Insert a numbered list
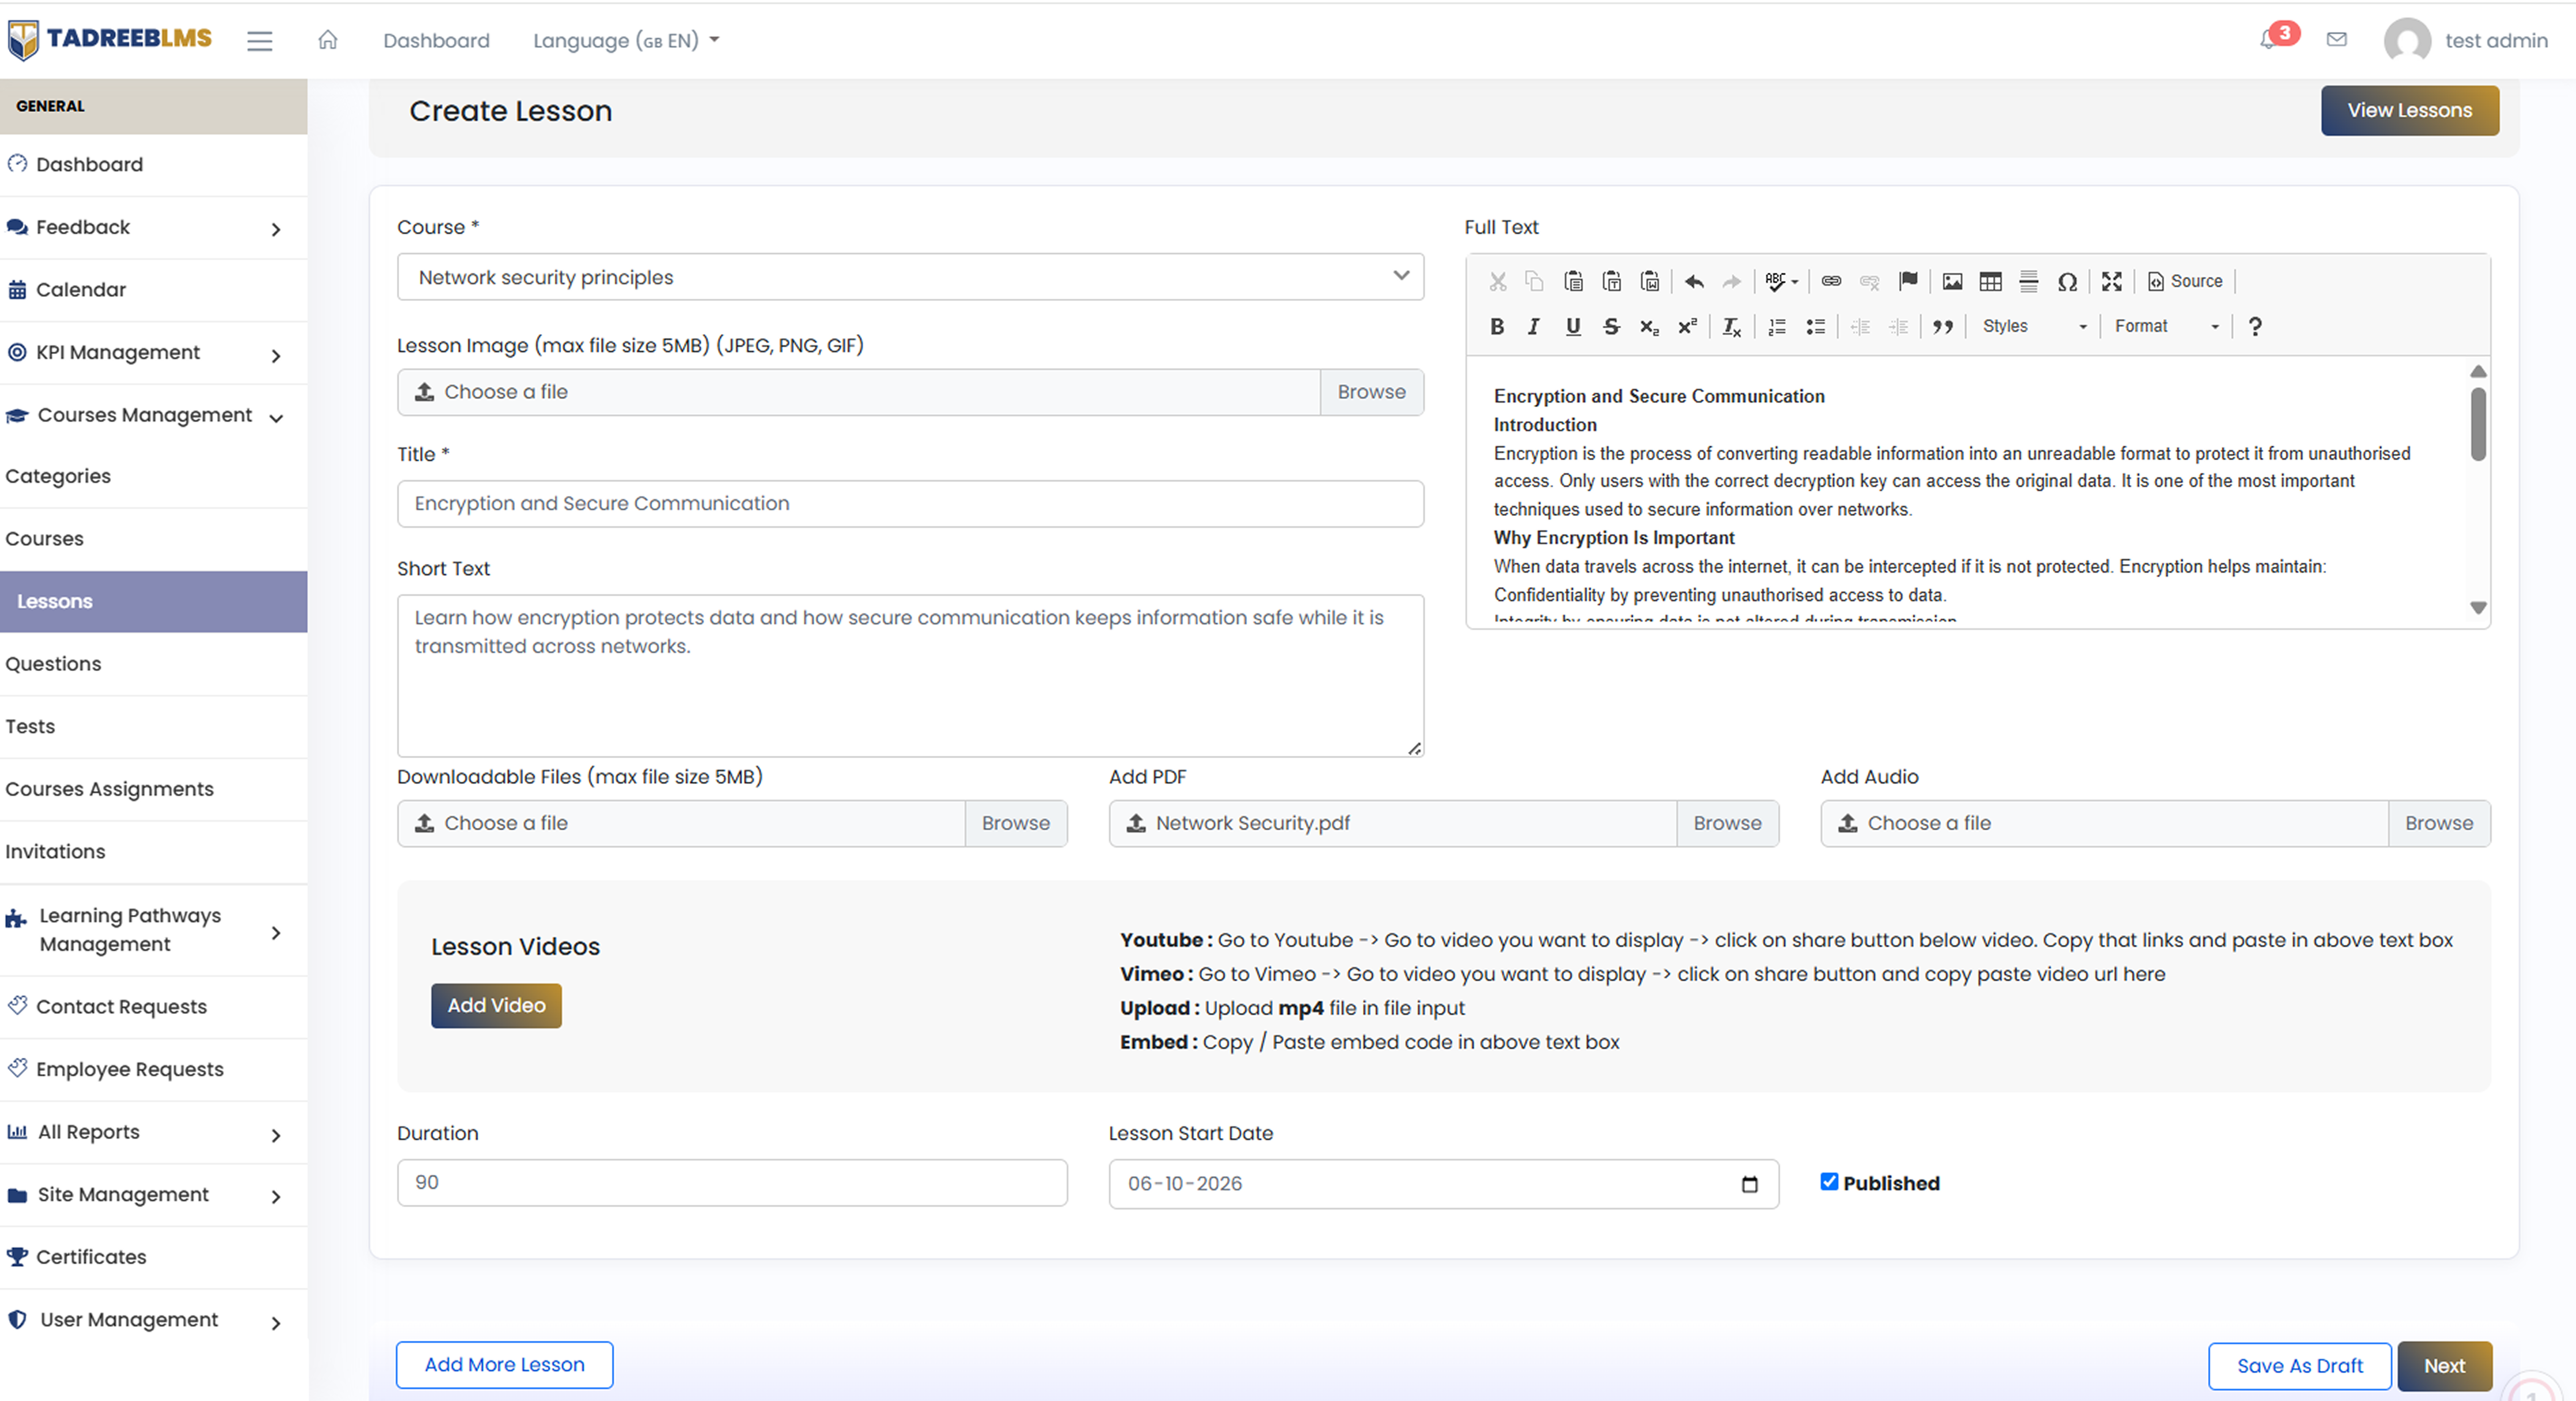The height and width of the screenshot is (1401, 2576). [x=1777, y=327]
